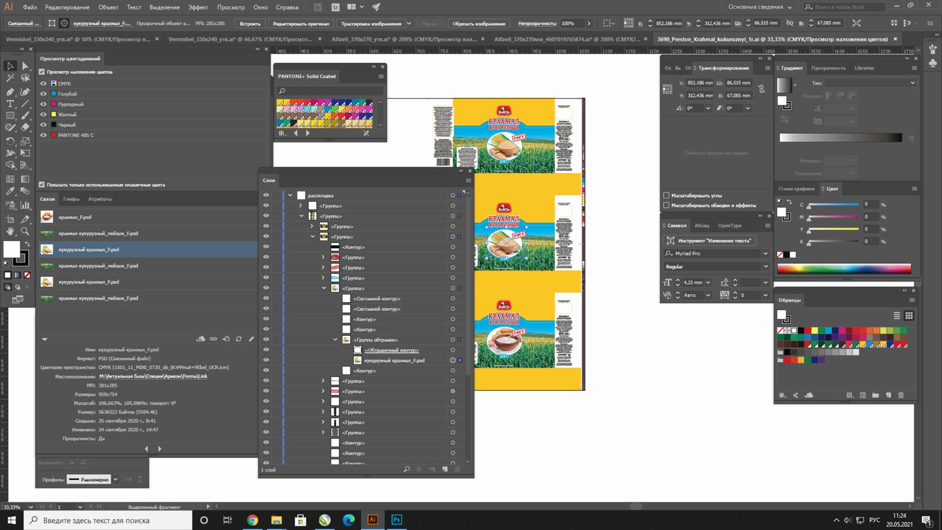Select the Selection (black arrow) tool

(10, 66)
